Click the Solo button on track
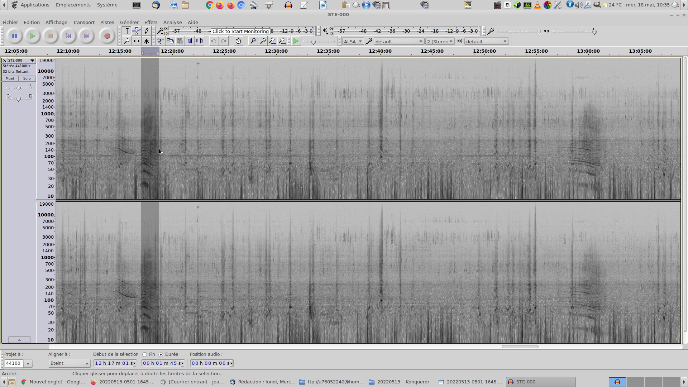The width and height of the screenshot is (688, 387). point(27,78)
